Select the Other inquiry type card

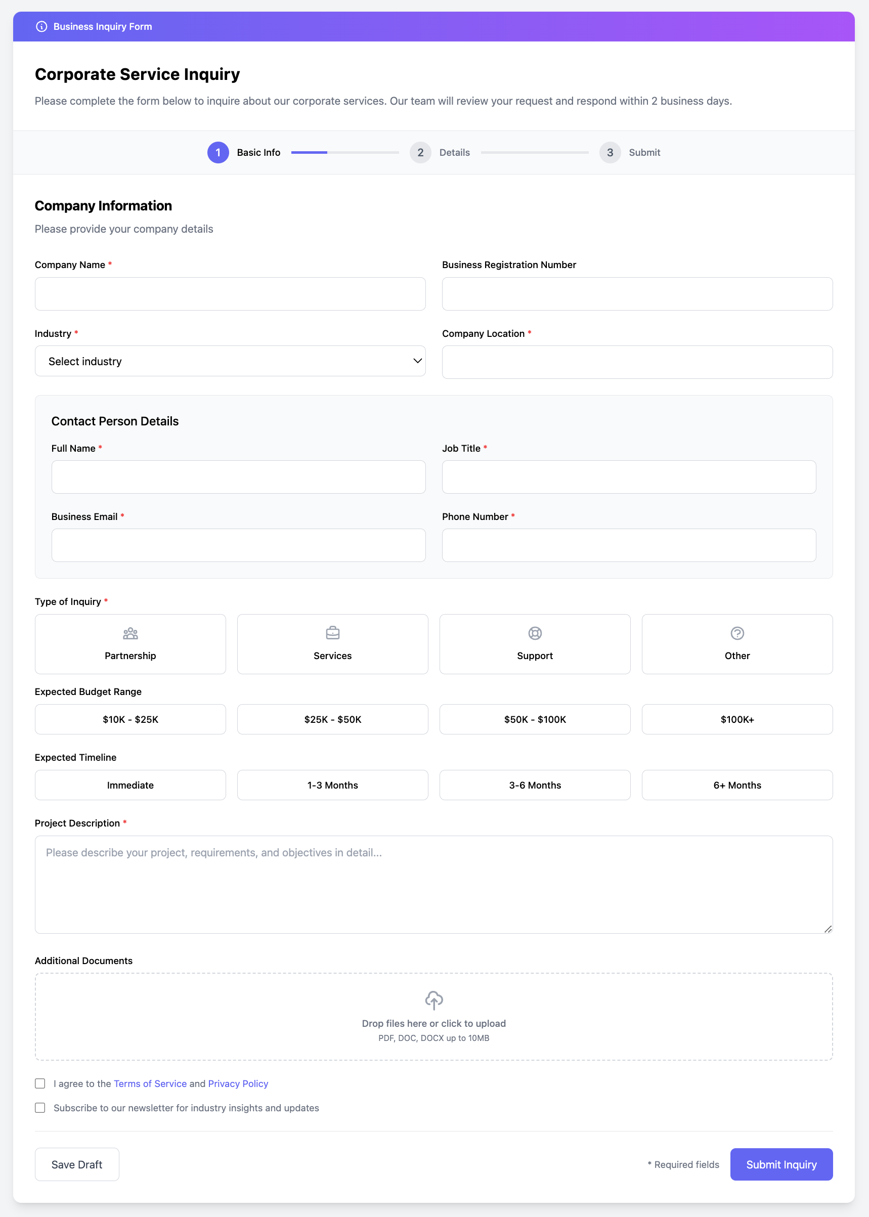pyautogui.click(x=737, y=644)
